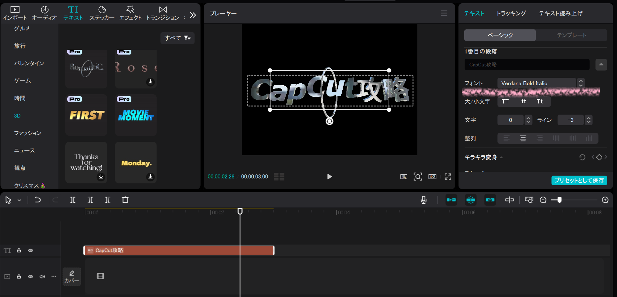This screenshot has height=297, width=617.
Task: Click the rotate handle below text
Action: pos(329,121)
